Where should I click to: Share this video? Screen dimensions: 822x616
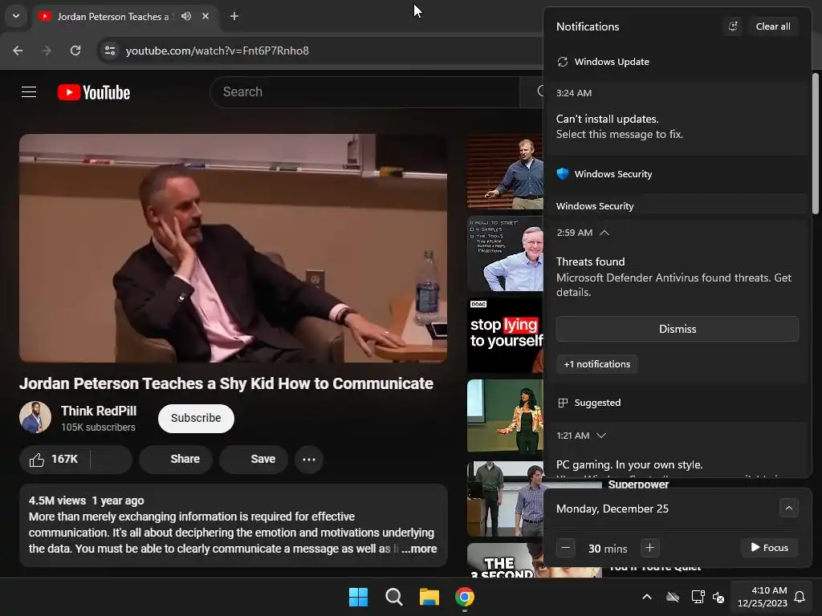(176, 460)
